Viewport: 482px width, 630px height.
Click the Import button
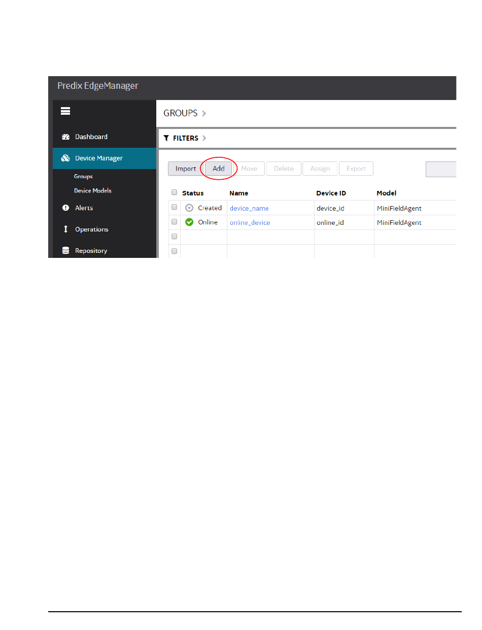tap(186, 169)
